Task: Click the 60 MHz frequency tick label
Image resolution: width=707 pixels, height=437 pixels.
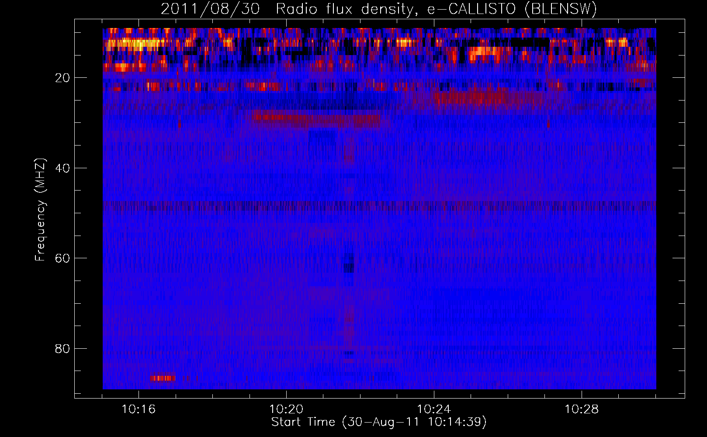Action: [62, 258]
